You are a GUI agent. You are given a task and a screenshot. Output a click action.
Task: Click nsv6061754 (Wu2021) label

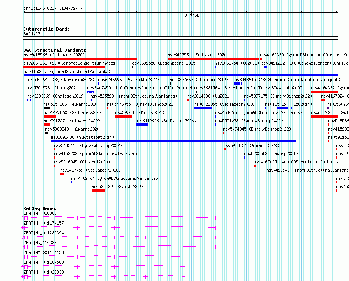[x=237, y=63]
